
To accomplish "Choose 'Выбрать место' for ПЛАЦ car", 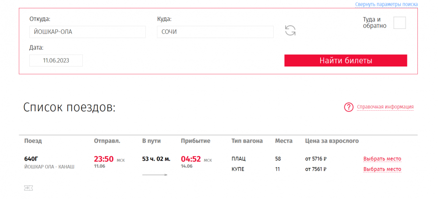I will click(382, 159).
